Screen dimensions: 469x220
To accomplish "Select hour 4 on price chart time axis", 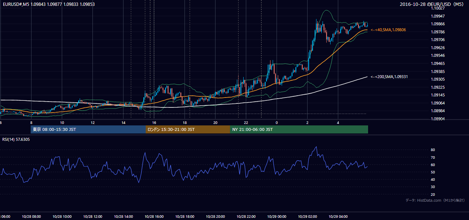I will click(x=338, y=123).
